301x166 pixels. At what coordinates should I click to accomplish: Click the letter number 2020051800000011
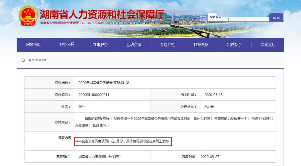(x=94, y=95)
